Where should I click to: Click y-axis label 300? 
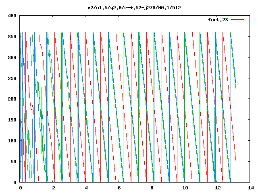click(x=12, y=57)
